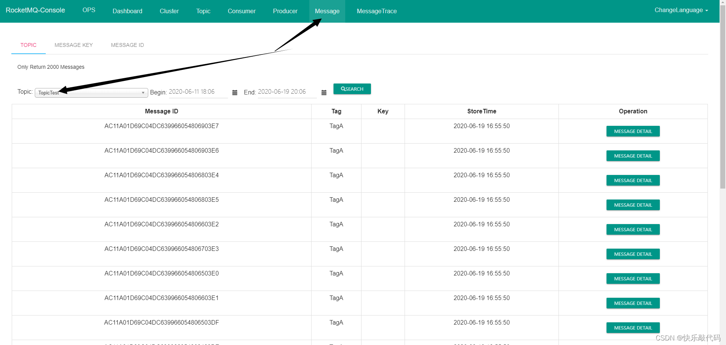The height and width of the screenshot is (345, 726).
Task: Click the Begin date input field
Action: click(198, 92)
